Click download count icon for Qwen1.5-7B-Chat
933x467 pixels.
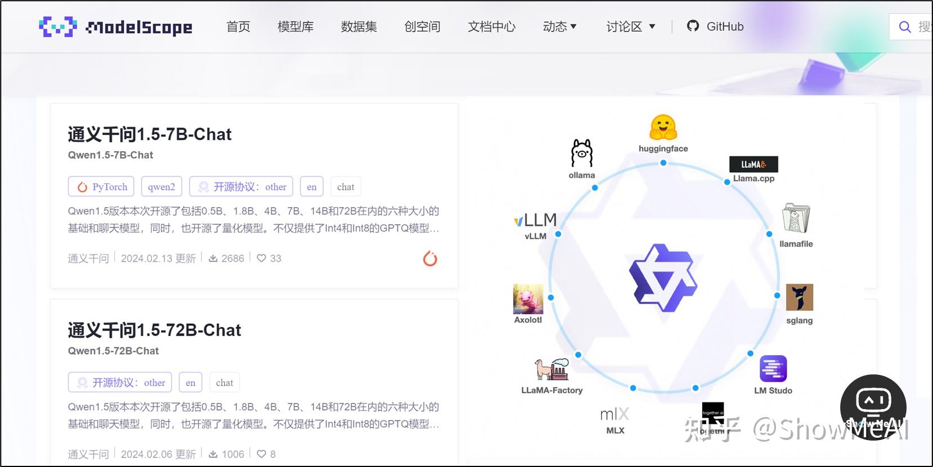tap(213, 259)
